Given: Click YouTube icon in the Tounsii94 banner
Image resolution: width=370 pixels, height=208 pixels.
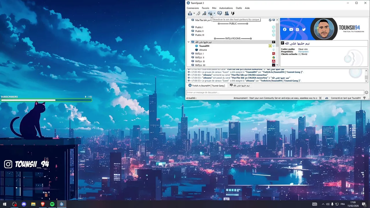Looking at the screenshot, I should [x=291, y=29].
